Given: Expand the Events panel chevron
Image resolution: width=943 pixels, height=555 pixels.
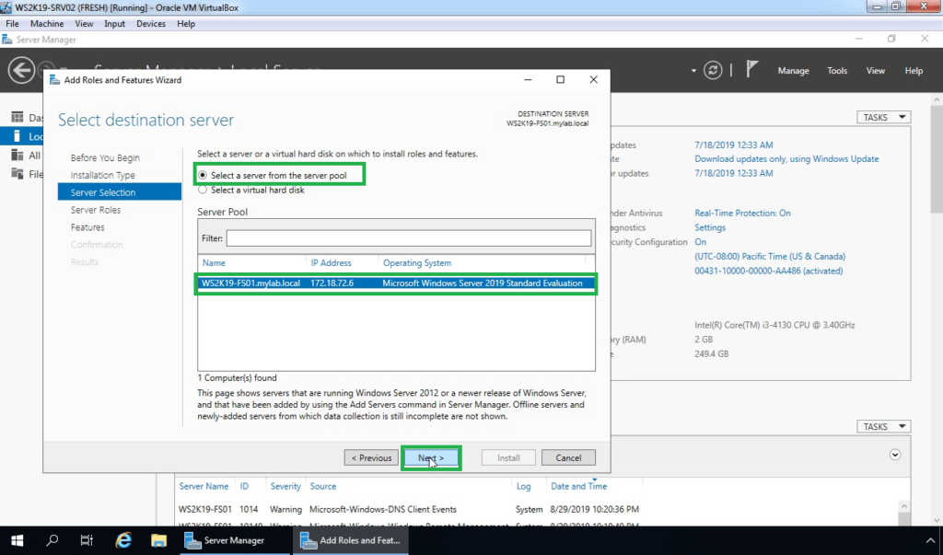Looking at the screenshot, I should point(895,455).
